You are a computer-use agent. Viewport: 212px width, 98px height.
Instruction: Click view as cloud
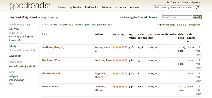[15, 50]
